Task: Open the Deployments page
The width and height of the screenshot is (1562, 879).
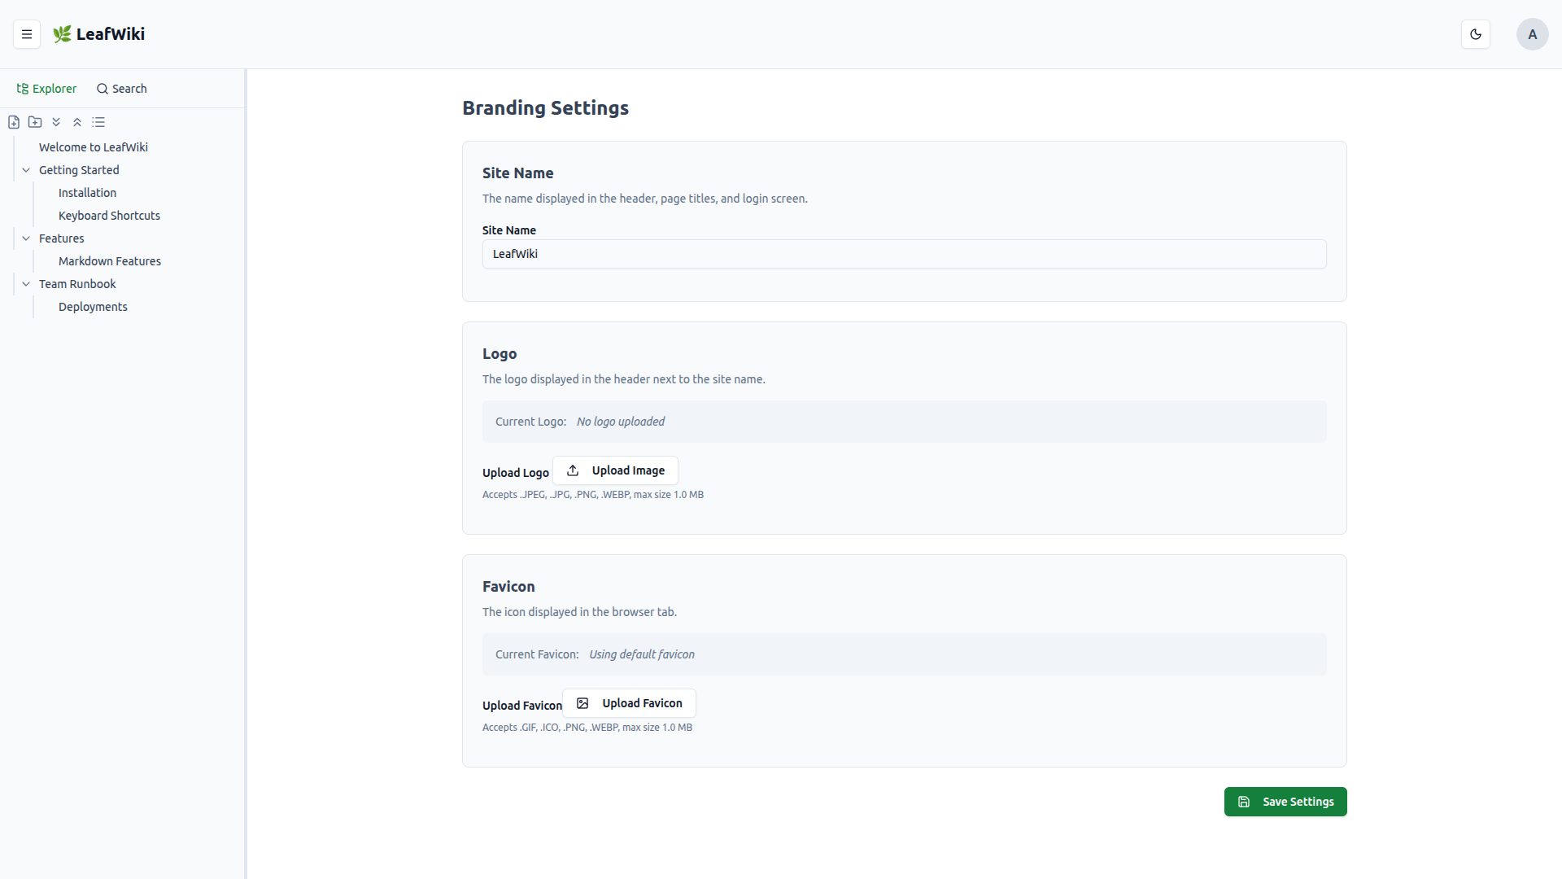Action: pos(93,307)
